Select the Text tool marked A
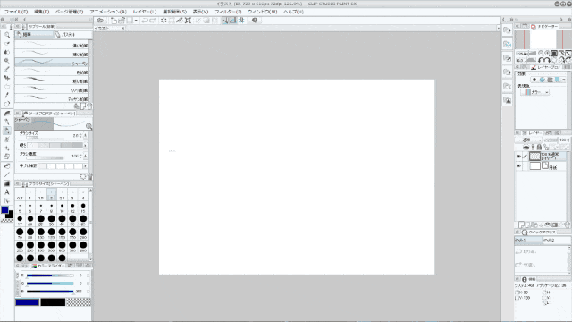Screen dimensions: 572x322 coord(7,192)
